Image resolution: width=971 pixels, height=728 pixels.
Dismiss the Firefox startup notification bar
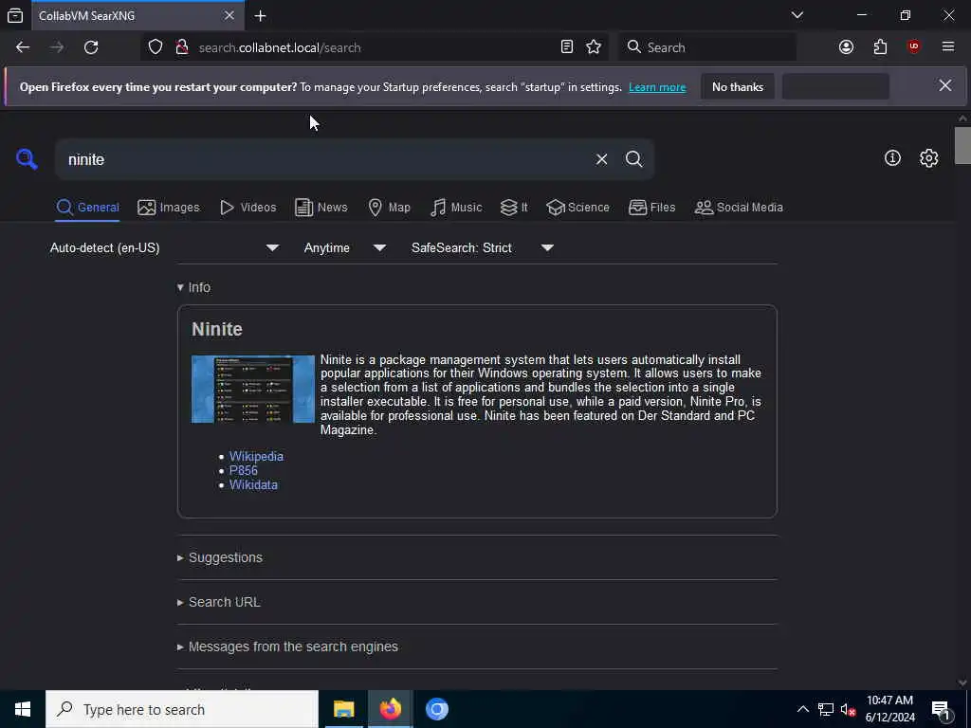pos(945,85)
